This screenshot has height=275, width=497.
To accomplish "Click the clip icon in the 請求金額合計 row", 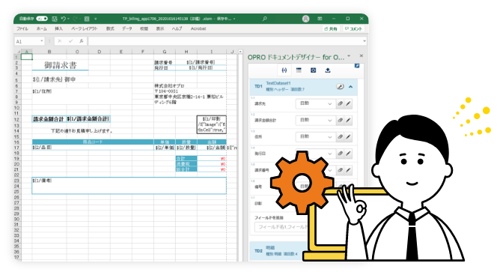I will pos(340,120).
